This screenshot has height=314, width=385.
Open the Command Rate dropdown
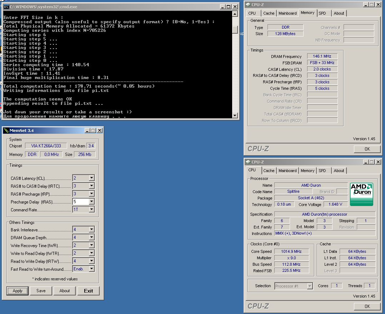(91, 209)
